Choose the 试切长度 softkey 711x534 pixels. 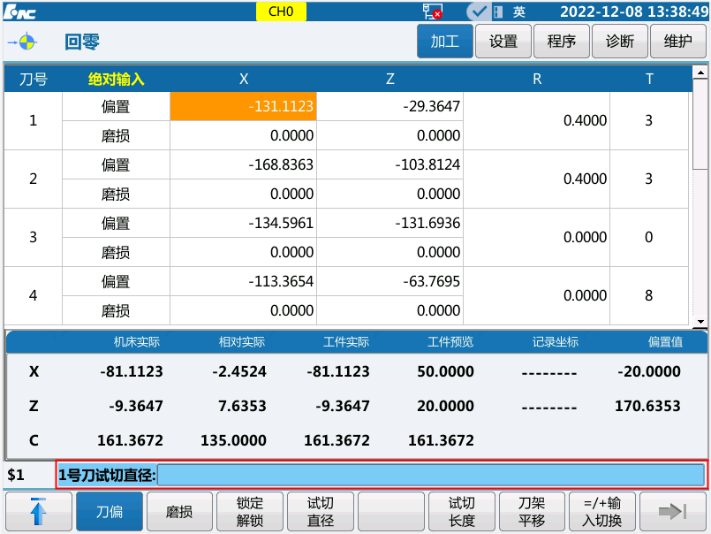[x=462, y=512]
